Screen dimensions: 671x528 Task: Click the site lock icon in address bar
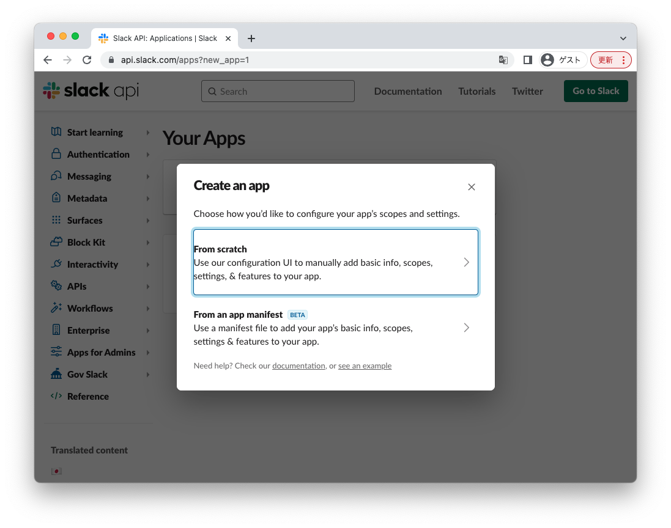[111, 60]
